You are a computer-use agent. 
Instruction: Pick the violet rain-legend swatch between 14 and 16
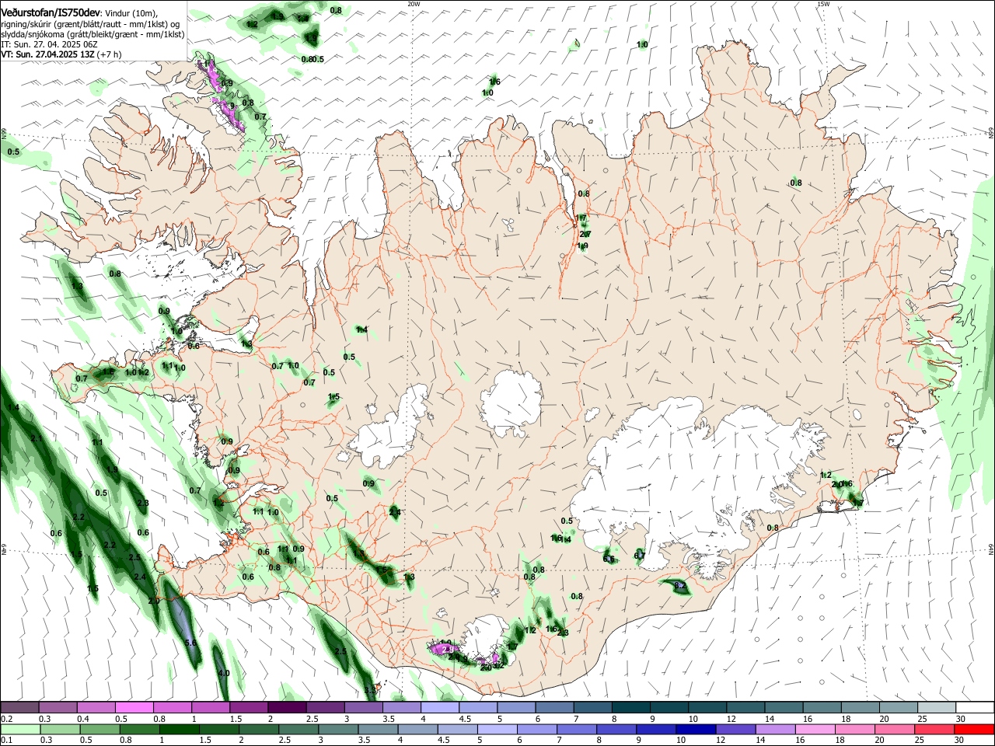(774, 729)
